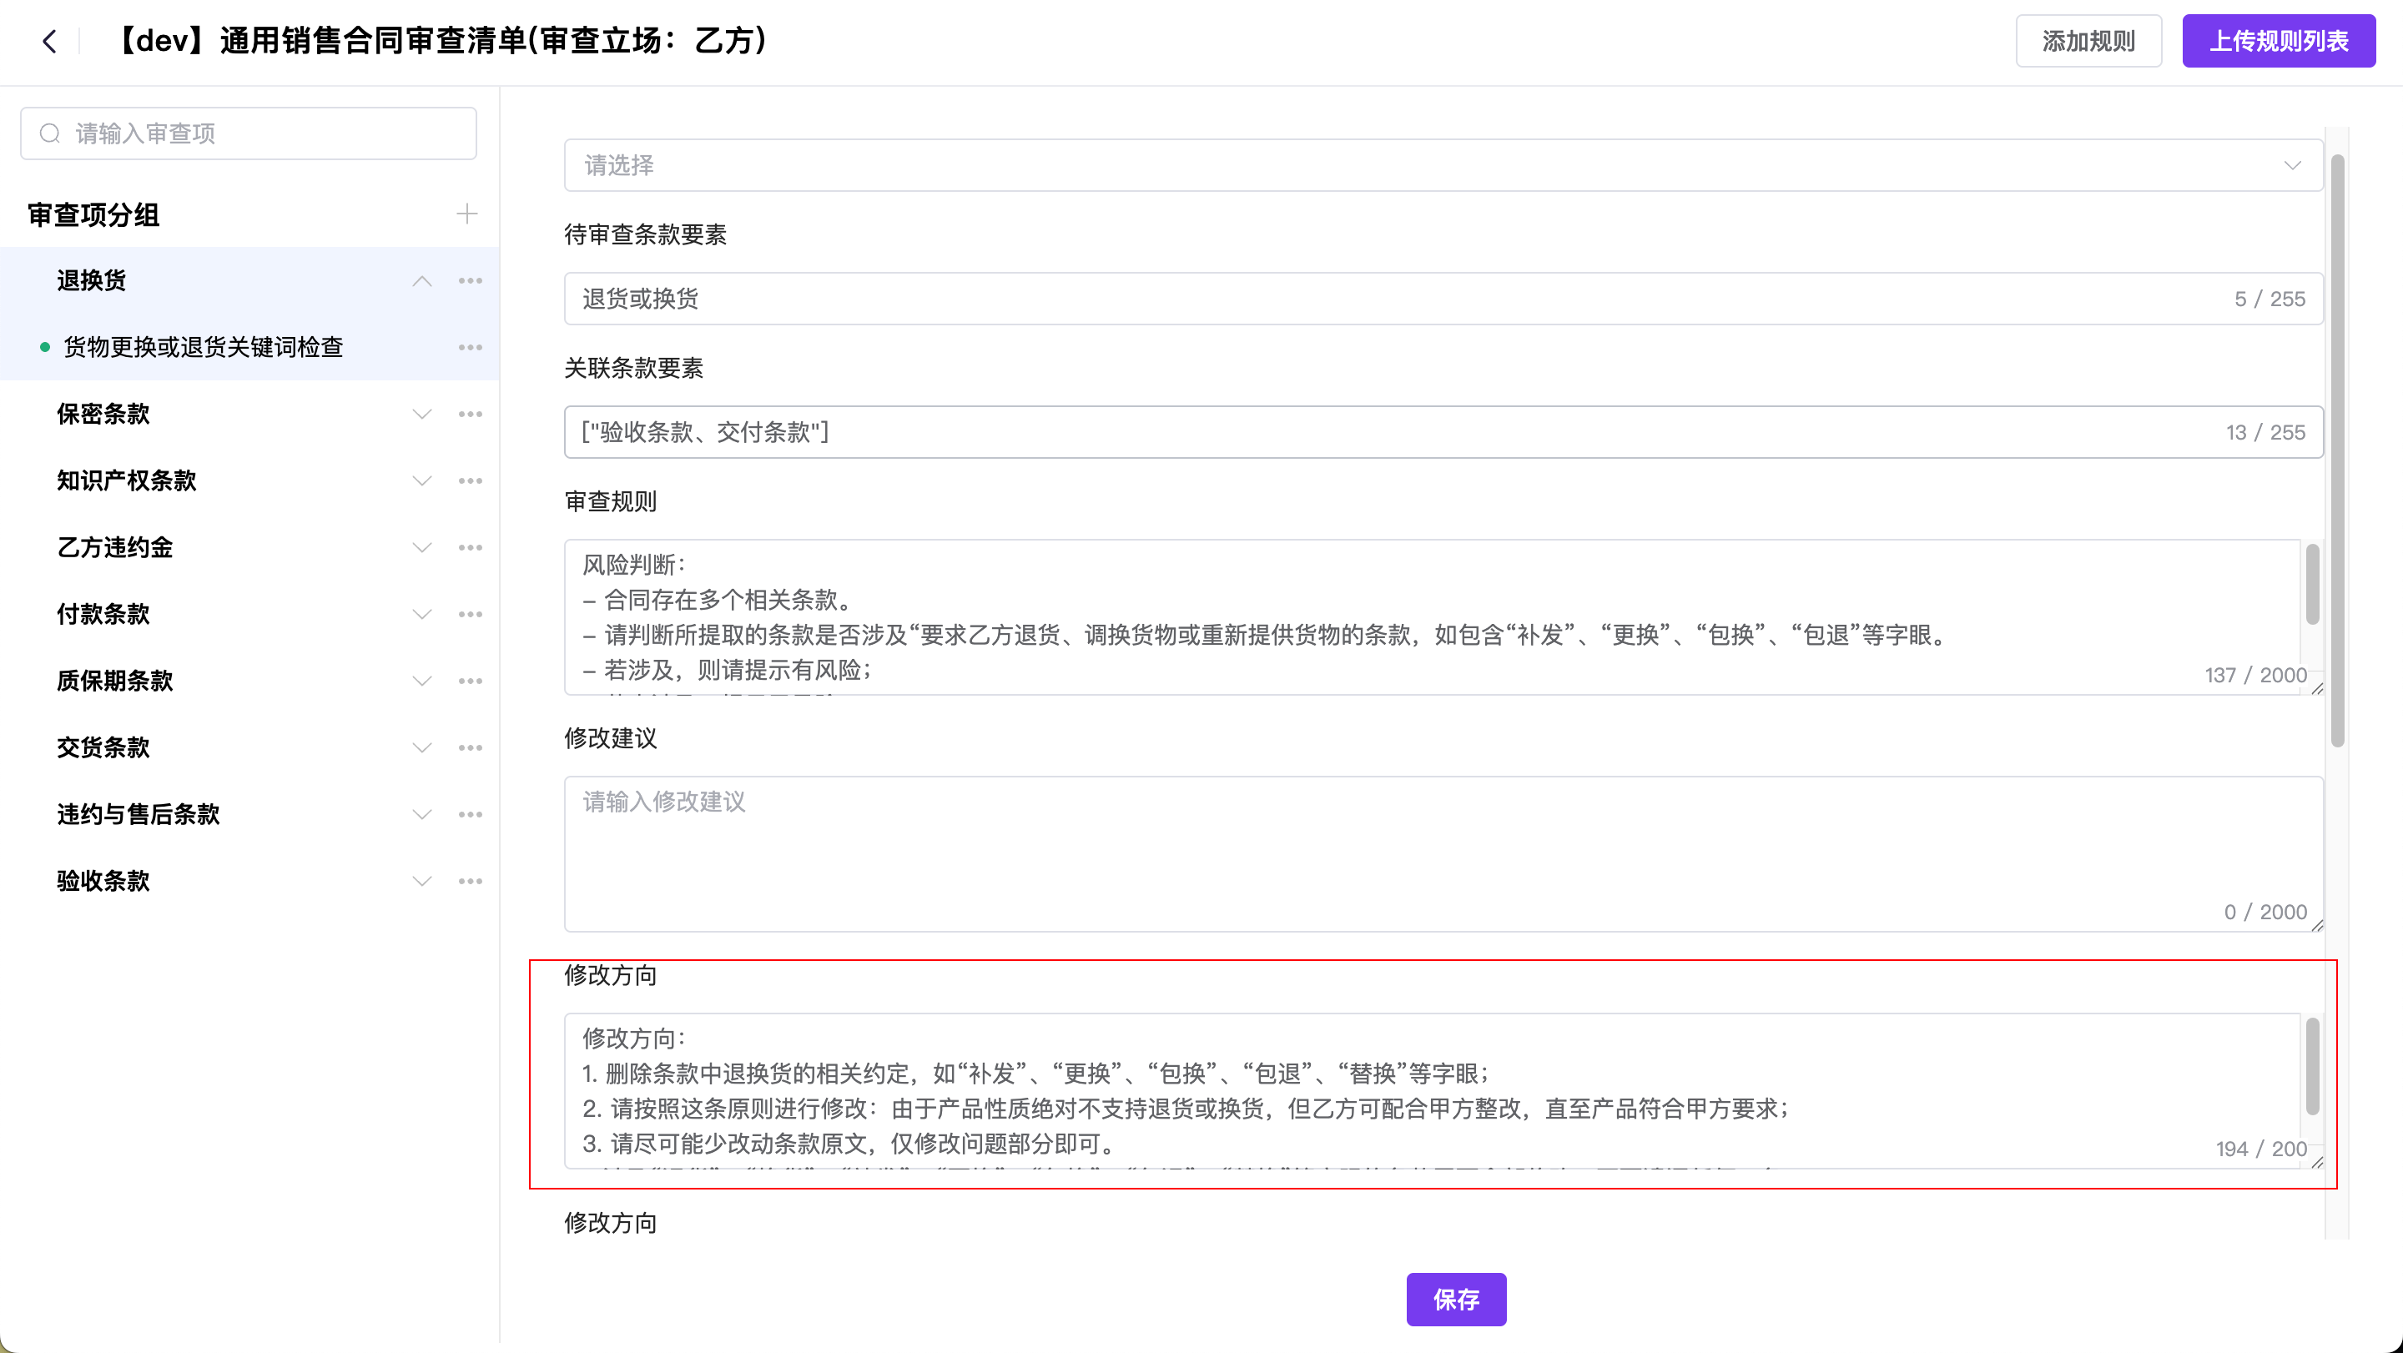This screenshot has height=1353, width=2403.
Task: Open the more-options dots for 付款条款
Action: [470, 614]
